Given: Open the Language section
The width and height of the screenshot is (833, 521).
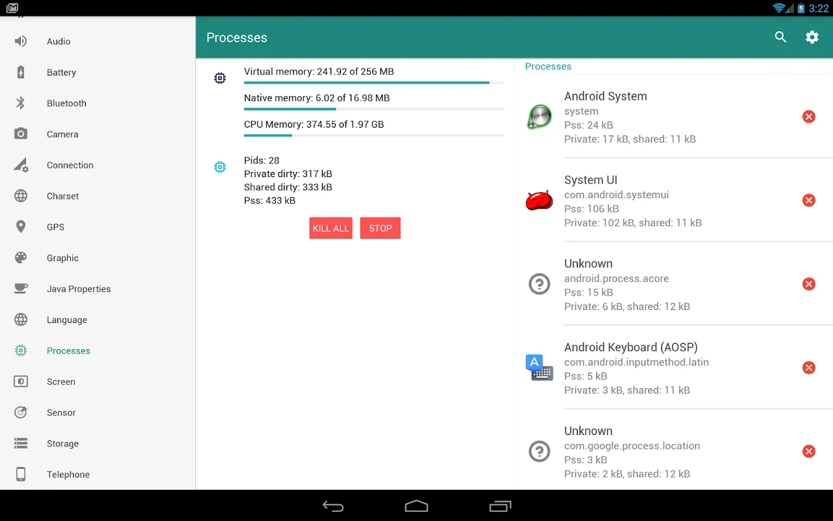Looking at the screenshot, I should click(98, 320).
